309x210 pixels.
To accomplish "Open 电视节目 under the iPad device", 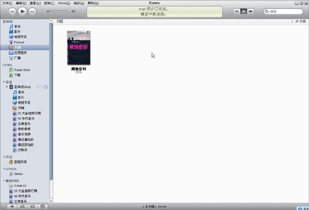I will [x=21, y=103].
